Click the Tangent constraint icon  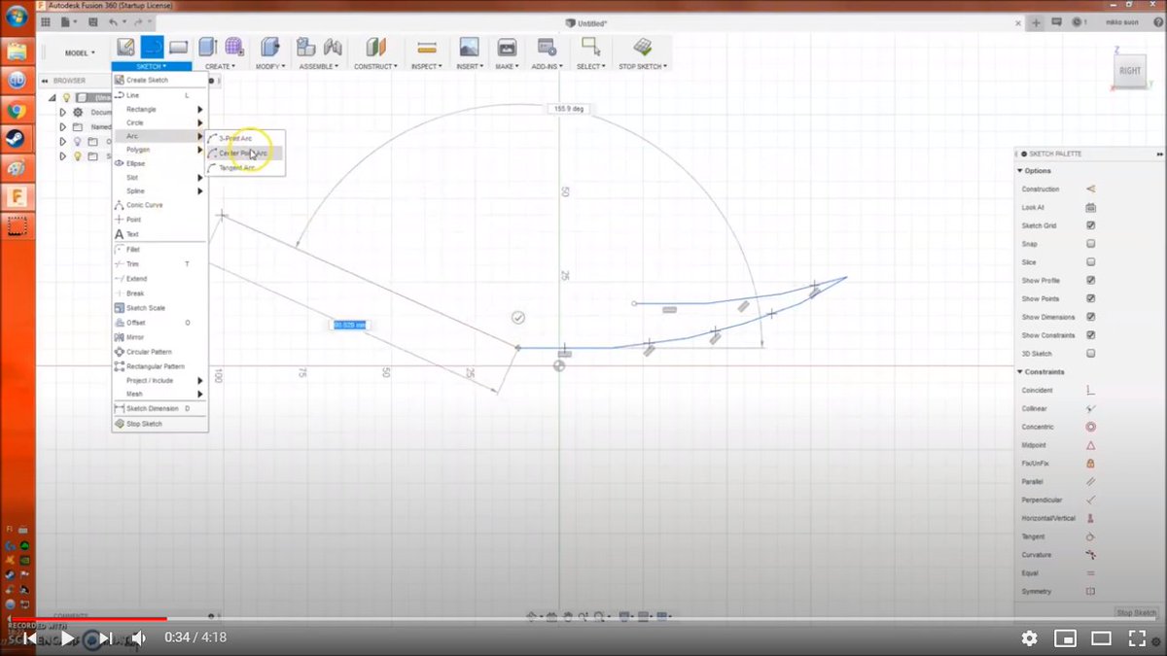point(1090,536)
